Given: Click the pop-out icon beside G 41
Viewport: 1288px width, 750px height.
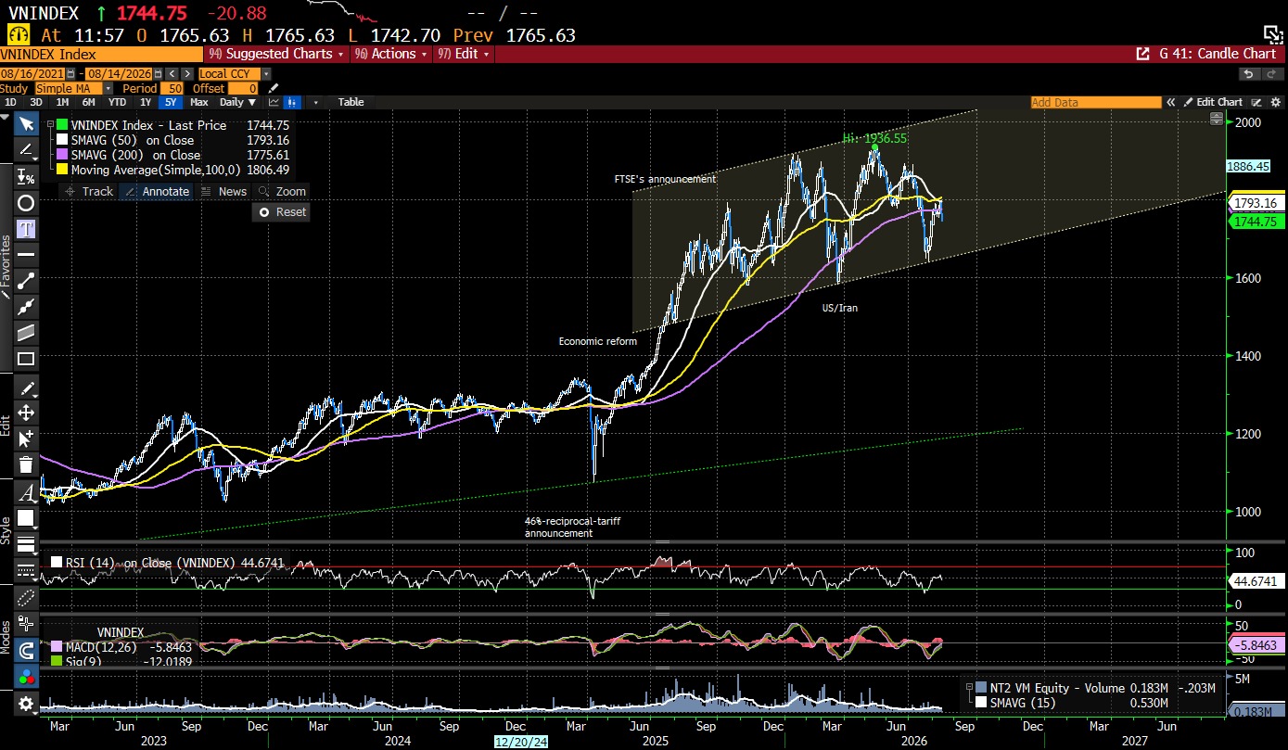Looking at the screenshot, I should [1142, 54].
